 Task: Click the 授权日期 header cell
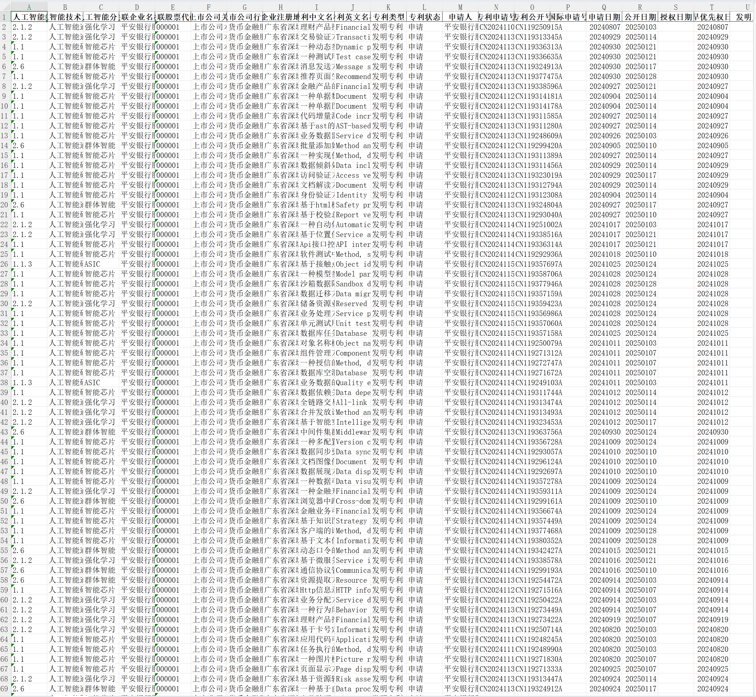coord(676,17)
